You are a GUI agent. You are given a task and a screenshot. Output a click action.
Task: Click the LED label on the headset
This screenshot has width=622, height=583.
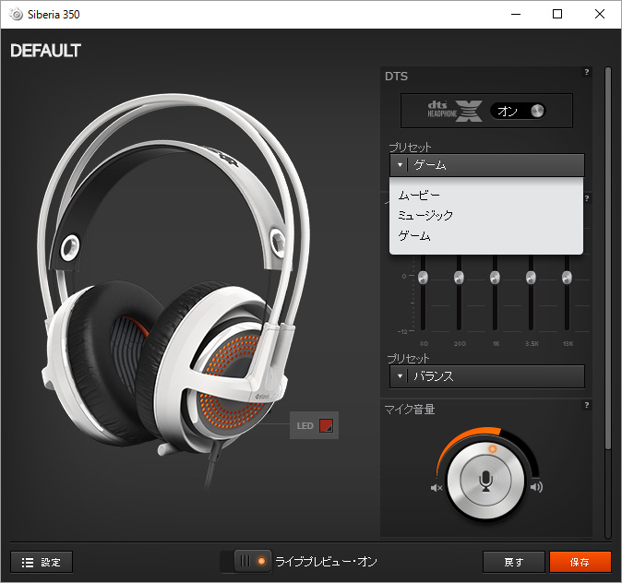point(305,426)
